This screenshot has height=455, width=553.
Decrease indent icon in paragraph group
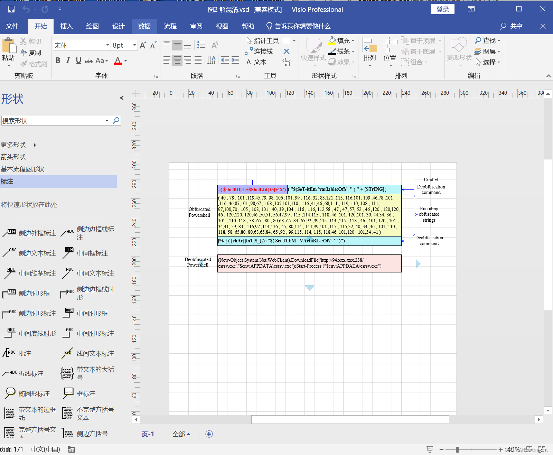click(x=225, y=61)
